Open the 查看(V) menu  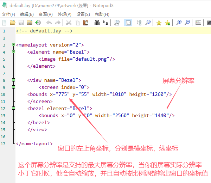[45, 14]
